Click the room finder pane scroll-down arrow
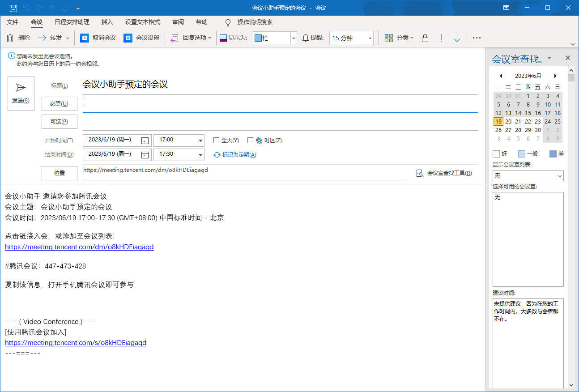This screenshot has height=392, width=579. coord(571,385)
